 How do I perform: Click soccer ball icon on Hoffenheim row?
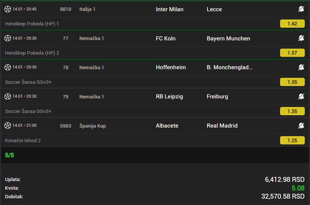[x=7, y=67]
